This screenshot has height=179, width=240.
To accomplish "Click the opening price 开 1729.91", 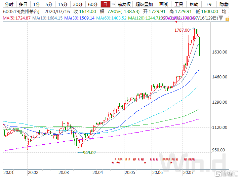I will (x=154, y=11).
